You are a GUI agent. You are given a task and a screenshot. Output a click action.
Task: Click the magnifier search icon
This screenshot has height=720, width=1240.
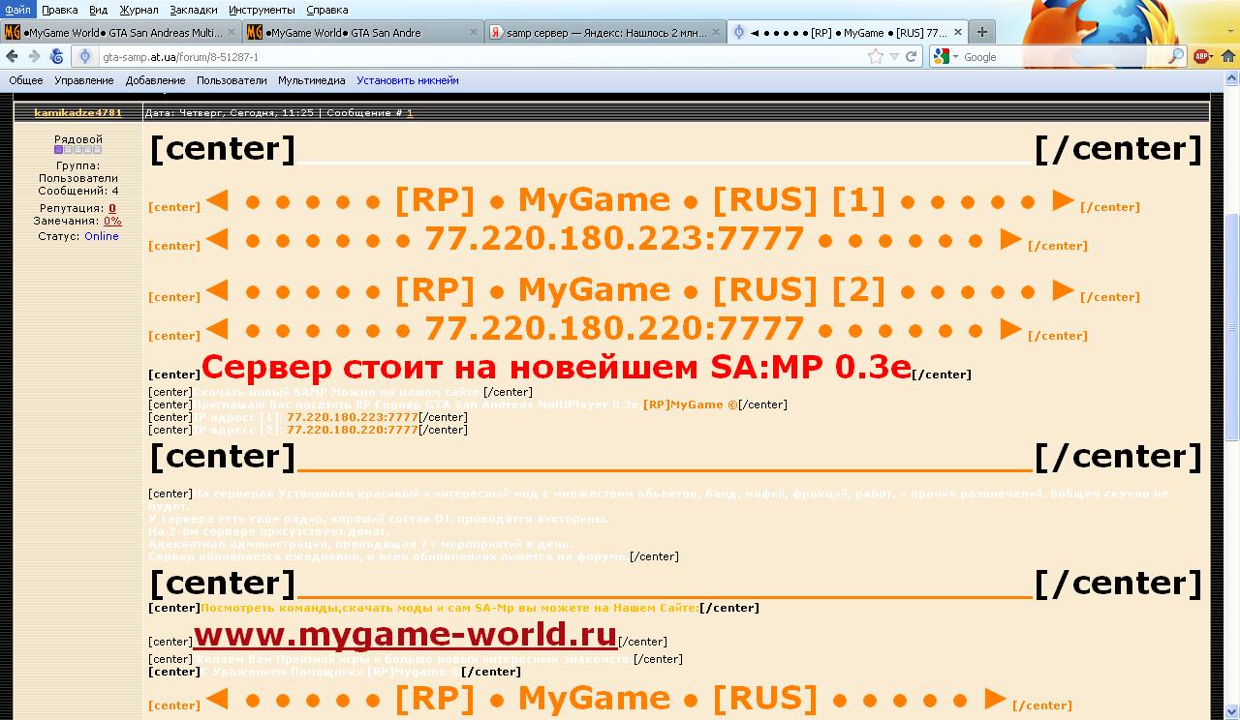[x=1176, y=57]
